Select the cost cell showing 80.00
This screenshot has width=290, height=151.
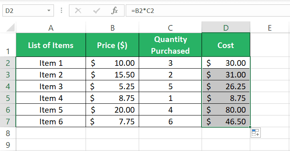[x=226, y=109]
